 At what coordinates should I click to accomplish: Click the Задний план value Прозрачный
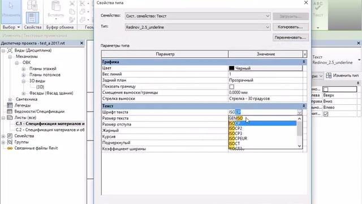coord(265,80)
